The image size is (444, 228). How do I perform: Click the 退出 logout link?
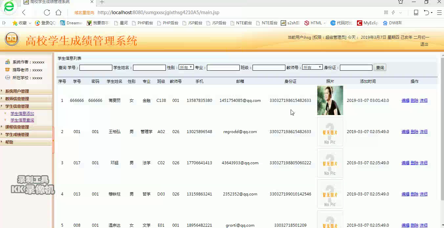coord(424,44)
